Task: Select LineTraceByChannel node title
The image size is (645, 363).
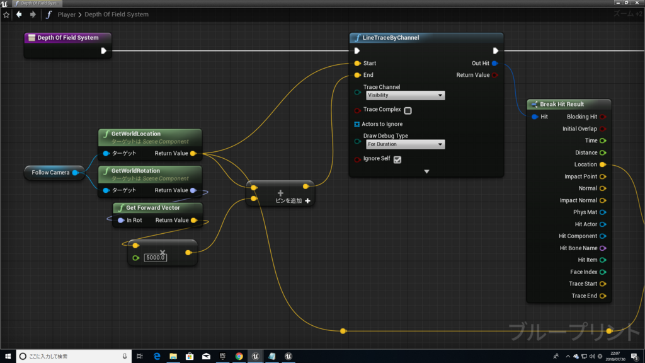Action: pos(391,37)
